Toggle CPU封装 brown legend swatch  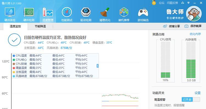click(x=14, y=64)
